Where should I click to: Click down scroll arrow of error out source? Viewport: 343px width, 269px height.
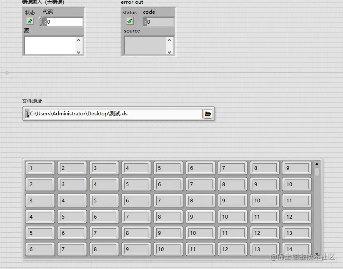coord(169,52)
